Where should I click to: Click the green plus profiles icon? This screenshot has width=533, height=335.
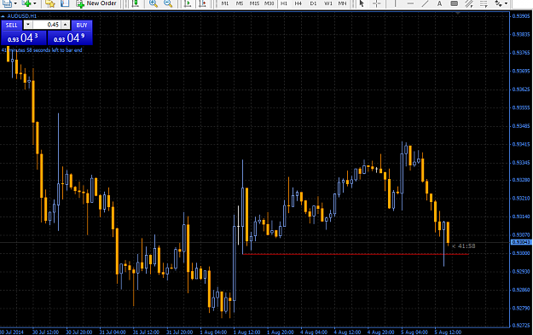click(26, 3)
